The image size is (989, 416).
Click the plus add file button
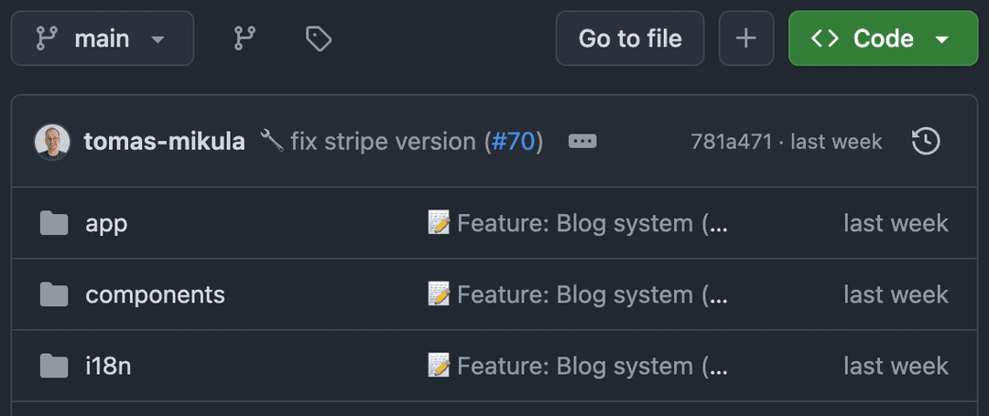[746, 38]
